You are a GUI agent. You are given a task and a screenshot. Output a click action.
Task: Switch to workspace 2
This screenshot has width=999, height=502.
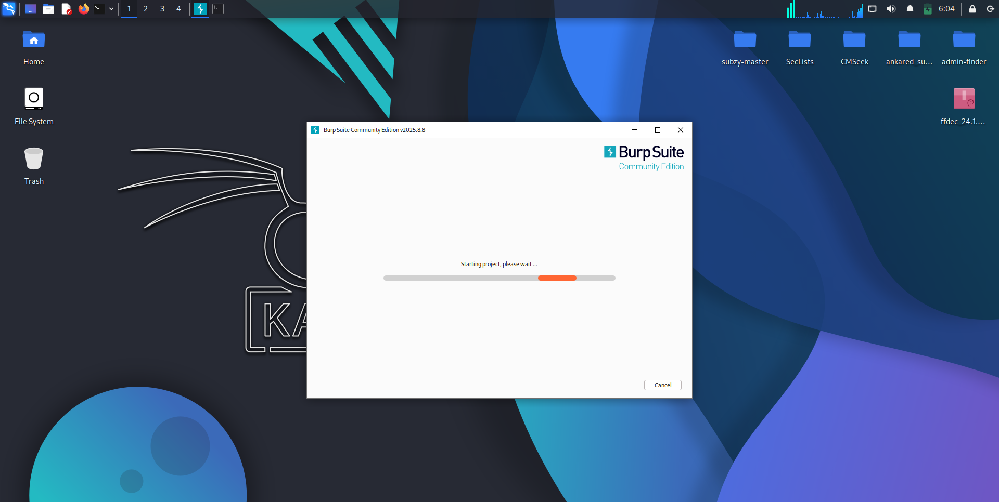pos(146,9)
